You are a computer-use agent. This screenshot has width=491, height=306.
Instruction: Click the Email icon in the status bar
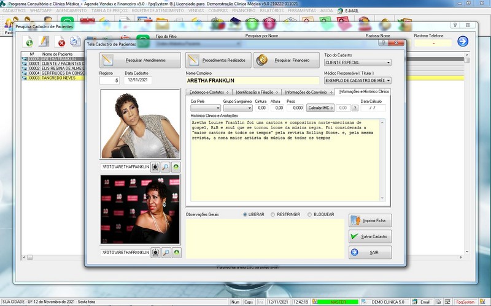coord(415,302)
